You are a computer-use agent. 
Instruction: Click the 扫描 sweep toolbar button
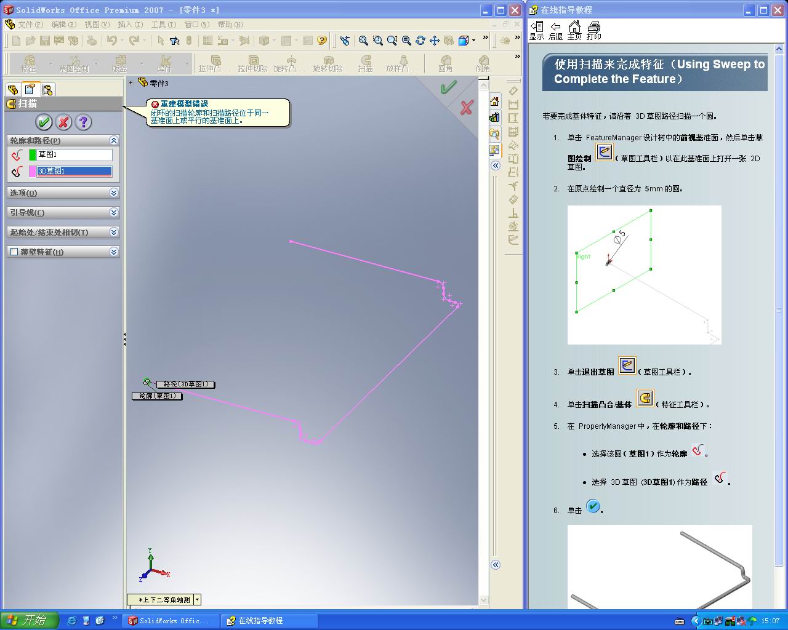(366, 63)
